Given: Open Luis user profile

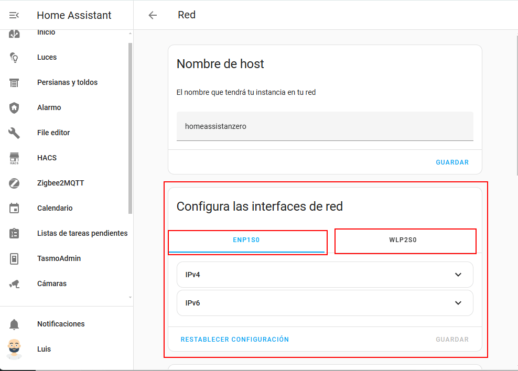Looking at the screenshot, I should (x=44, y=349).
